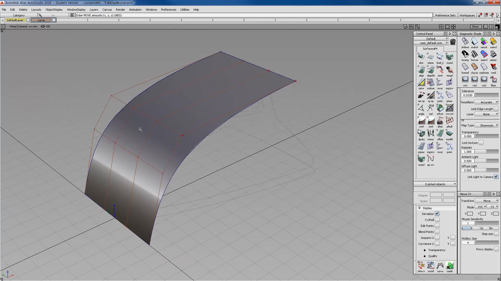The height and width of the screenshot is (281, 501).
Task: Select the crvcvtr curvature tool
Action: [449, 108]
